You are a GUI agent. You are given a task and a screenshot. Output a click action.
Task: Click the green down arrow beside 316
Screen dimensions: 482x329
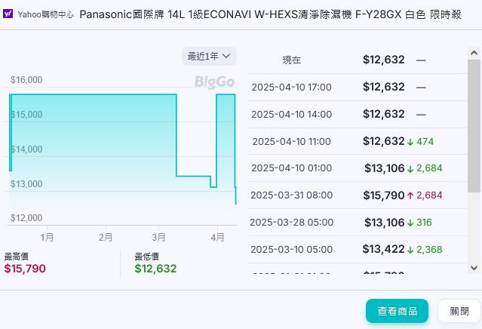pos(410,222)
